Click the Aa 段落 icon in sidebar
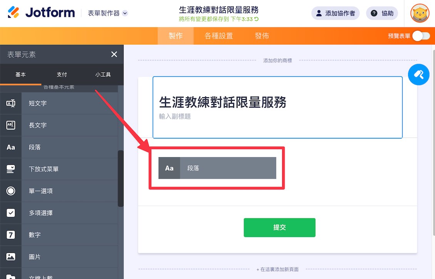435x279 pixels. pyautogui.click(x=10, y=147)
